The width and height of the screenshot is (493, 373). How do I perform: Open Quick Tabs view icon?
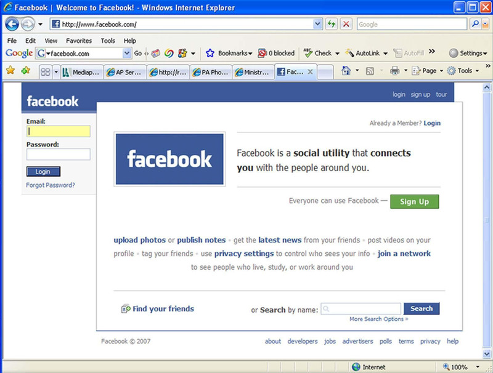pos(45,71)
